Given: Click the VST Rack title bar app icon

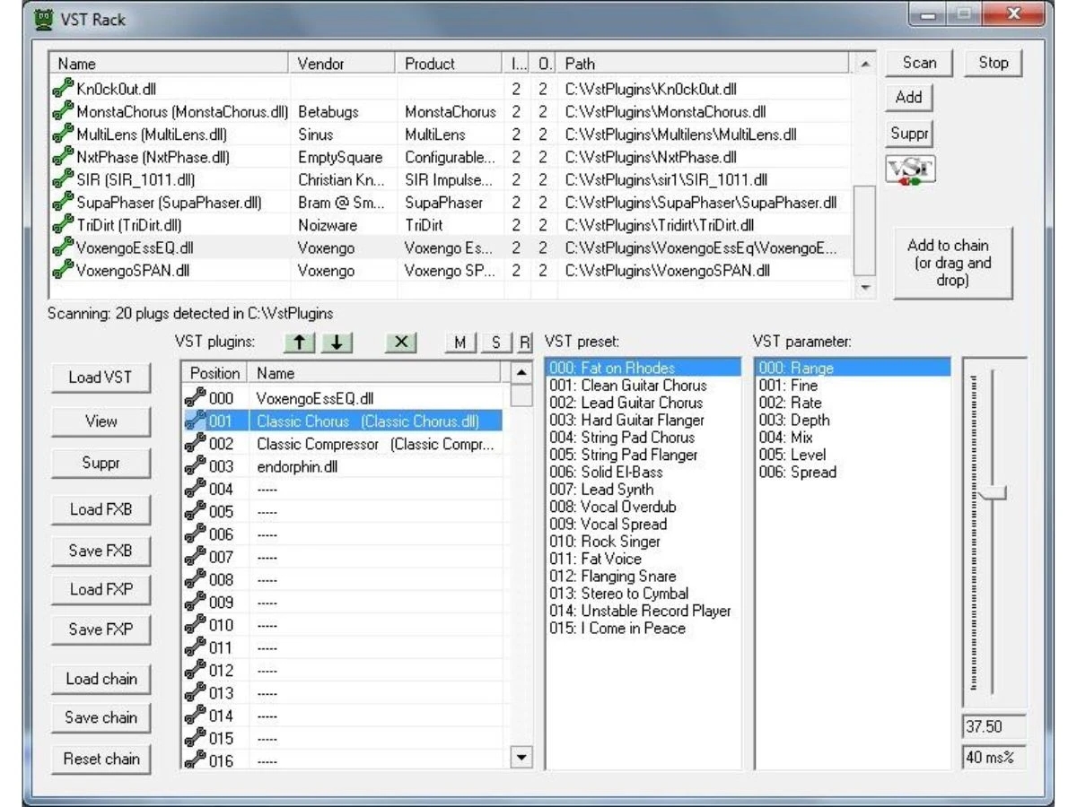Looking at the screenshot, I should [x=42, y=19].
